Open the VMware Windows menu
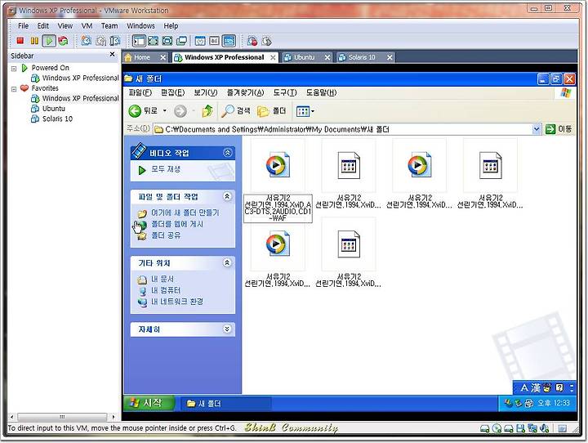The width and height of the screenshot is (588, 443). (x=140, y=25)
